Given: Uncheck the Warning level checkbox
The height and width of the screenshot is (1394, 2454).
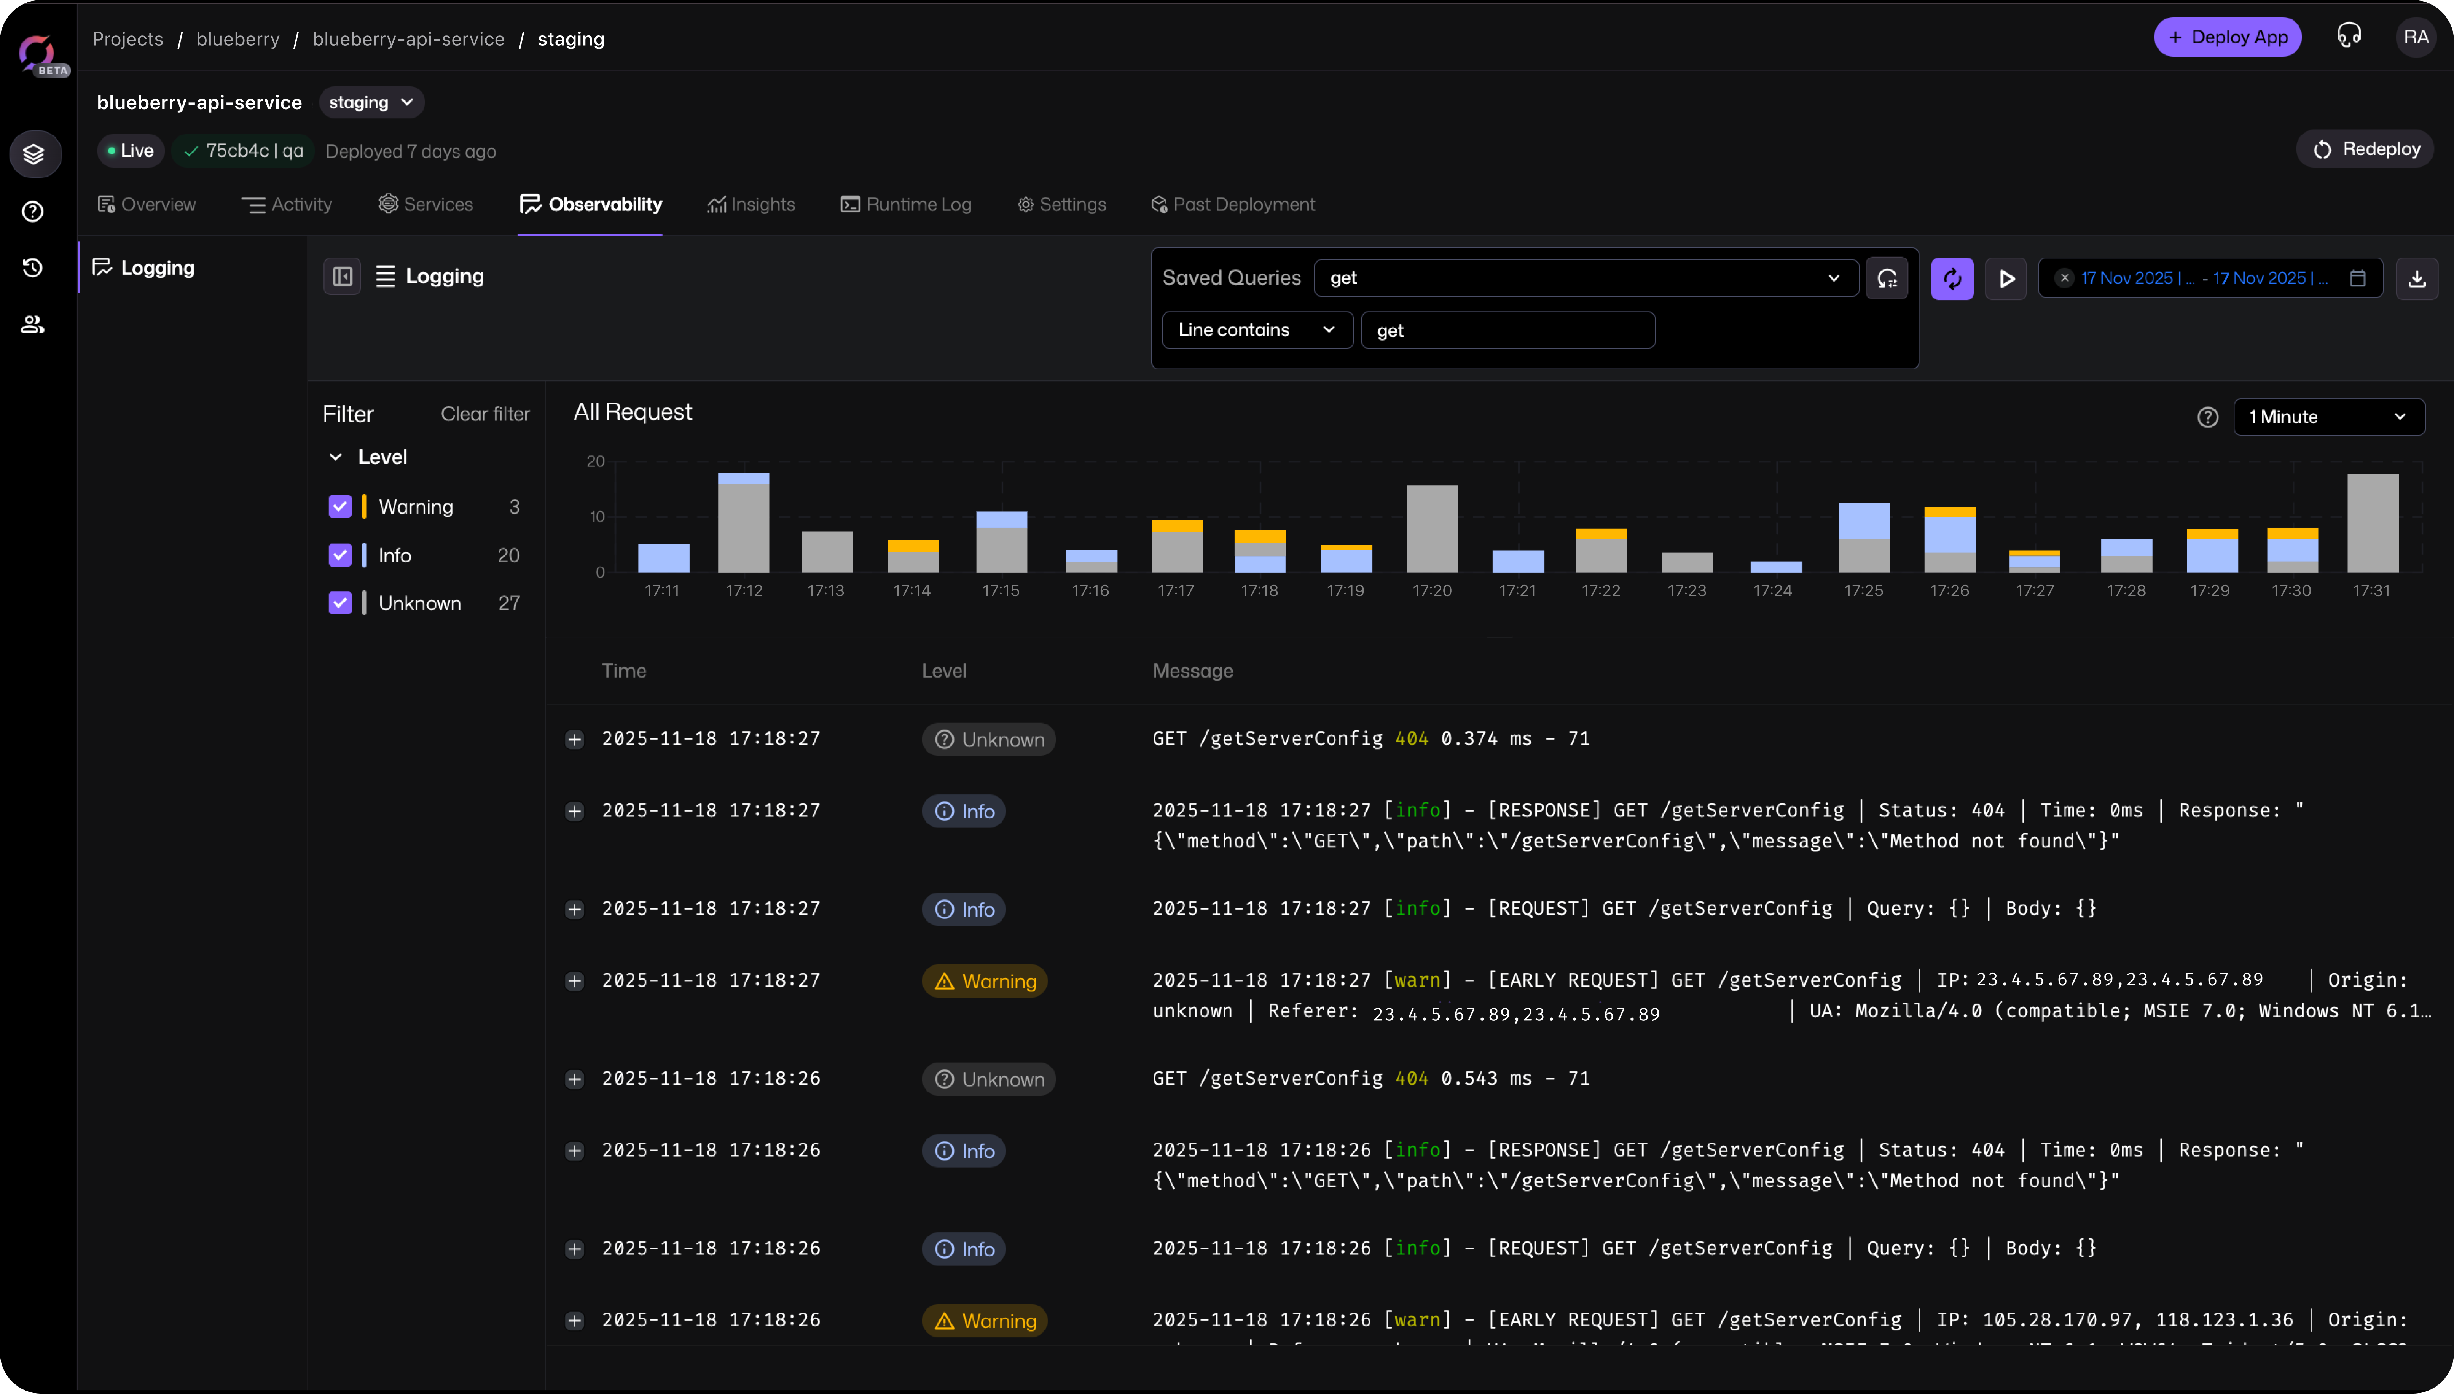Looking at the screenshot, I should point(340,506).
